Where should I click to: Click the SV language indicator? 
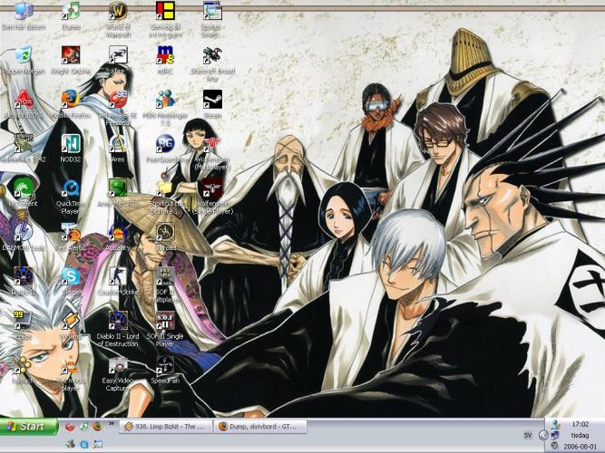pyautogui.click(x=528, y=435)
